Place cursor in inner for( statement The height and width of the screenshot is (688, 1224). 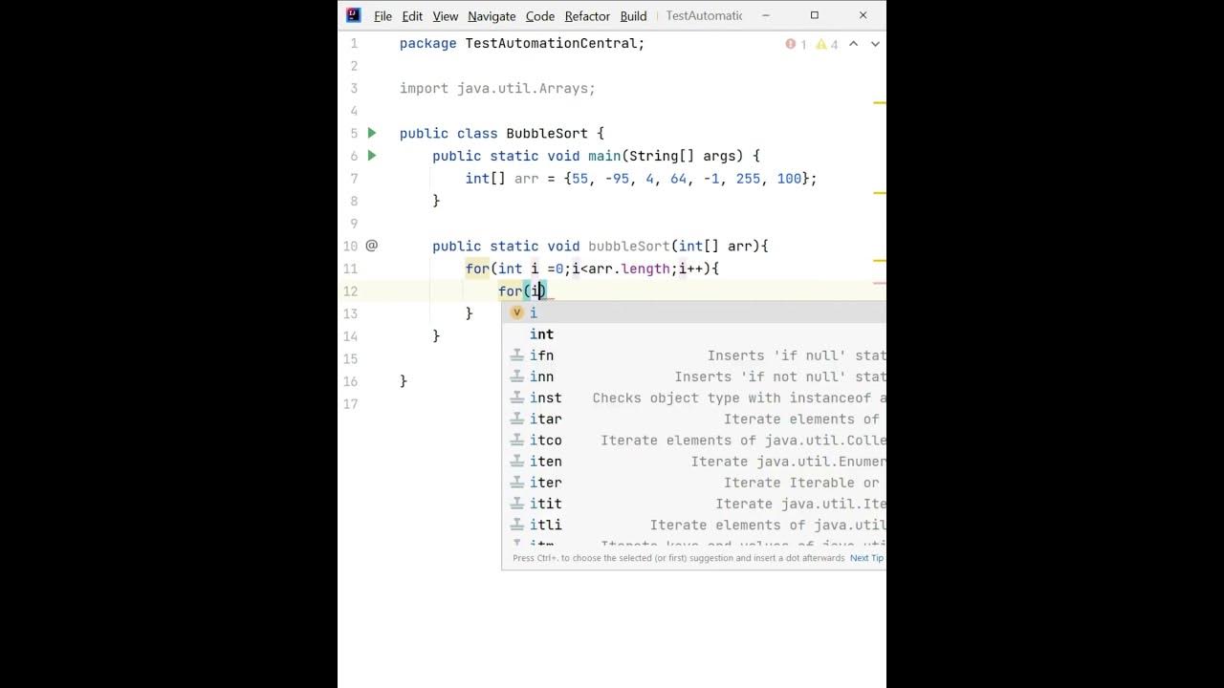pyautogui.click(x=521, y=290)
